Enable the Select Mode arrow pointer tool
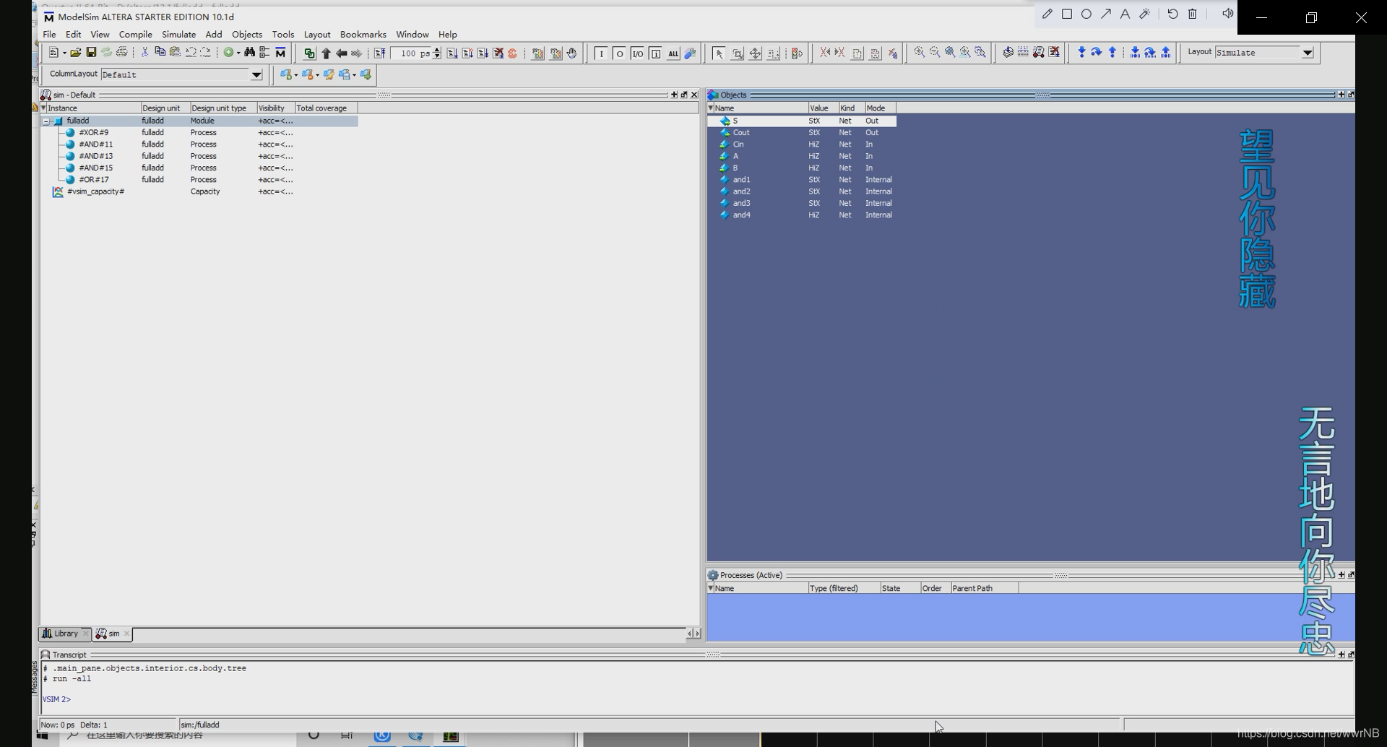The image size is (1387, 747). pos(719,53)
